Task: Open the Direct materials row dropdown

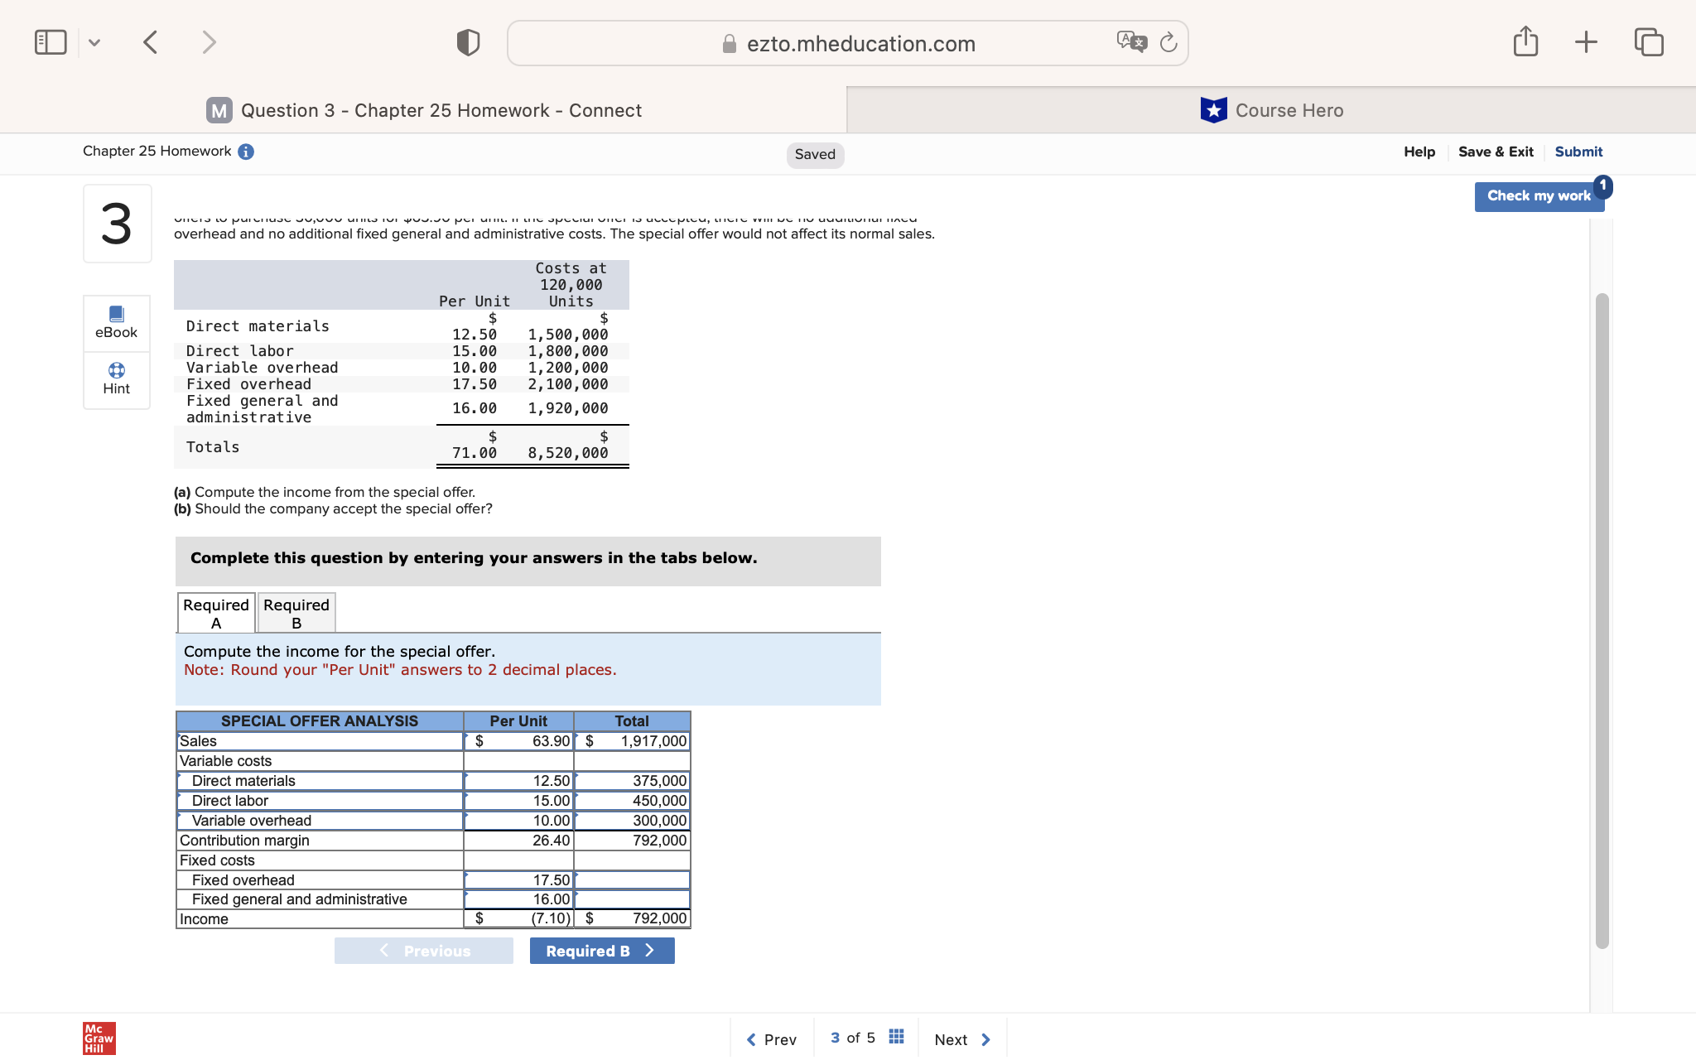Action: pyautogui.click(x=320, y=781)
